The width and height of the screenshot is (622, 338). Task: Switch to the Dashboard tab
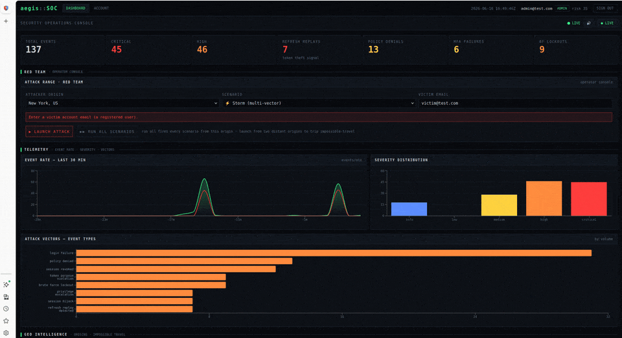coord(75,8)
